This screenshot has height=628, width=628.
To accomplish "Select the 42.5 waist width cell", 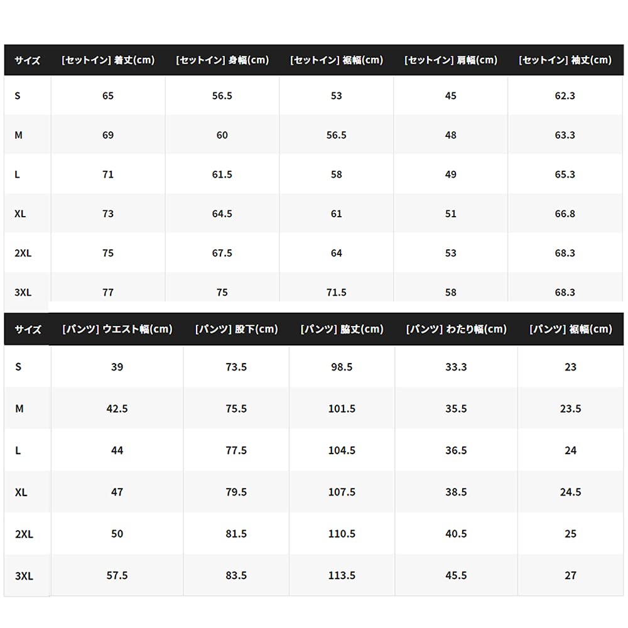I will pyautogui.click(x=117, y=409).
